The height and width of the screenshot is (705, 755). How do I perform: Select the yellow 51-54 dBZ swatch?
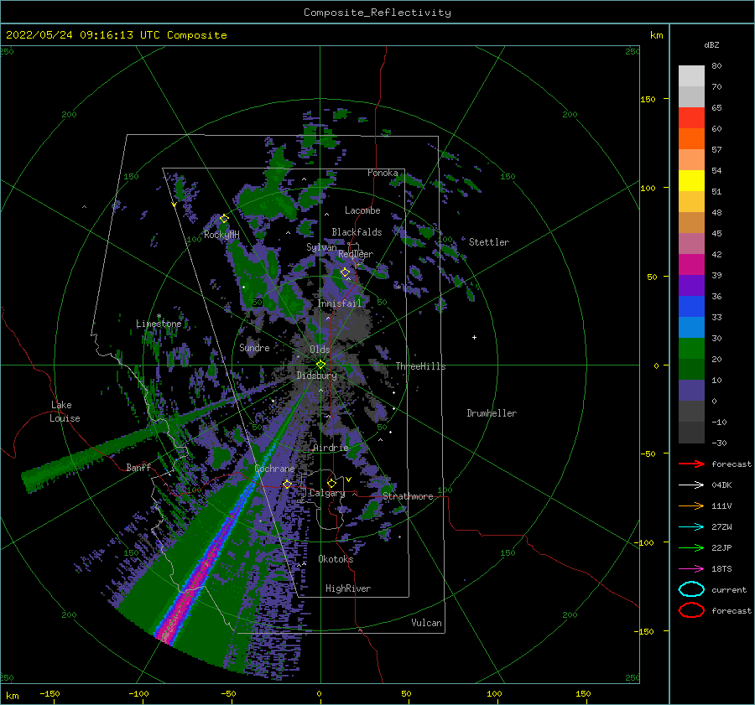(691, 180)
